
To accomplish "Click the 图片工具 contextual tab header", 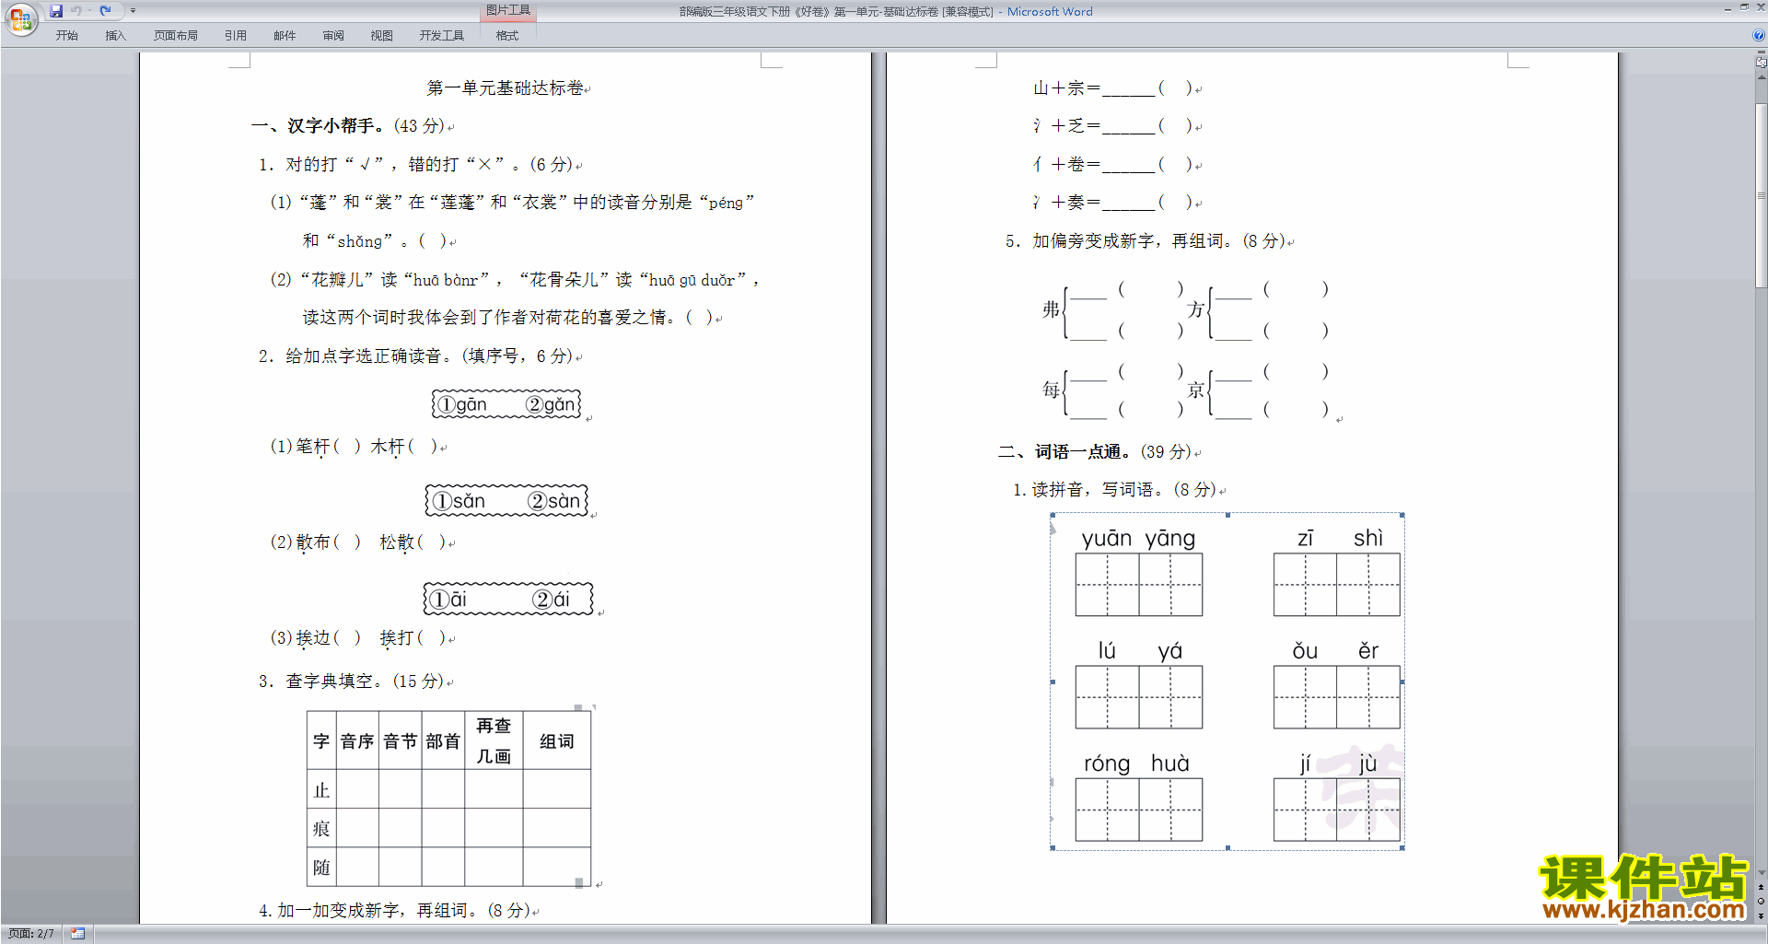I will coord(508,10).
